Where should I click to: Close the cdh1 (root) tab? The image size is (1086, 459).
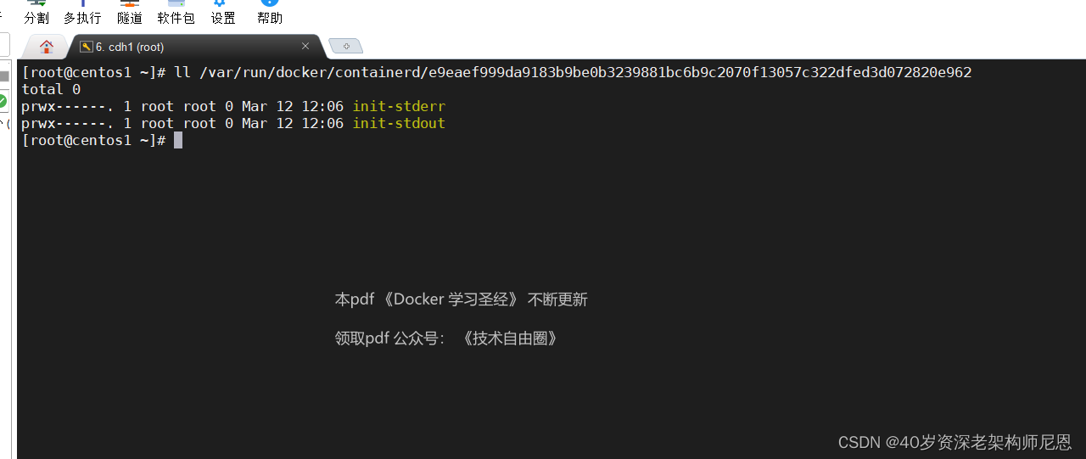[x=305, y=46]
